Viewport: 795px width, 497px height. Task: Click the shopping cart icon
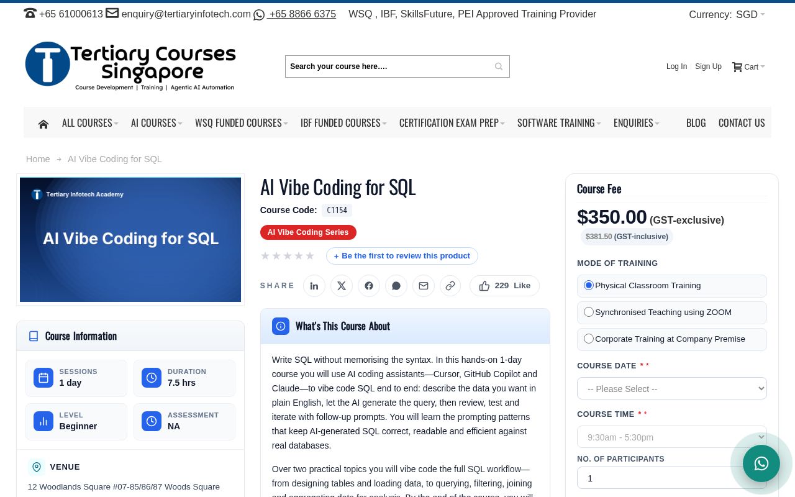[x=737, y=67]
